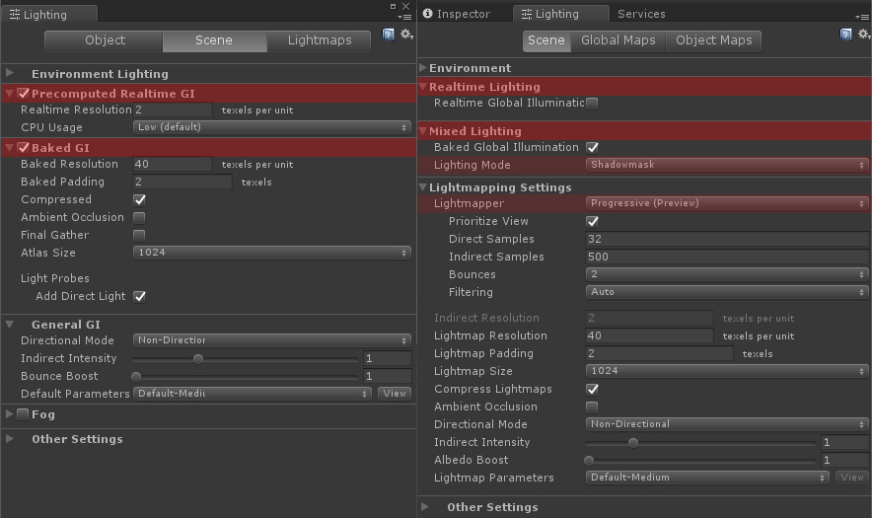Select the Lightmaps button in left panel
The image size is (872, 518).
click(319, 40)
